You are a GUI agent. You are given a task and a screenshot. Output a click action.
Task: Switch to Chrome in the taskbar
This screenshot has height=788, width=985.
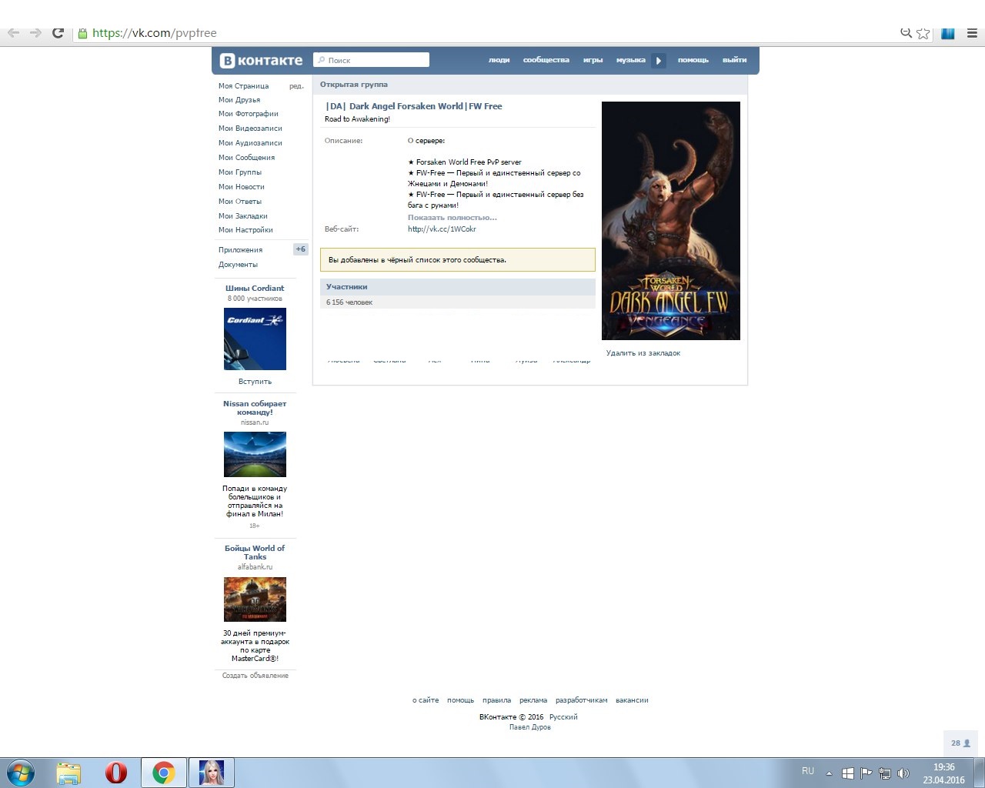click(x=163, y=773)
